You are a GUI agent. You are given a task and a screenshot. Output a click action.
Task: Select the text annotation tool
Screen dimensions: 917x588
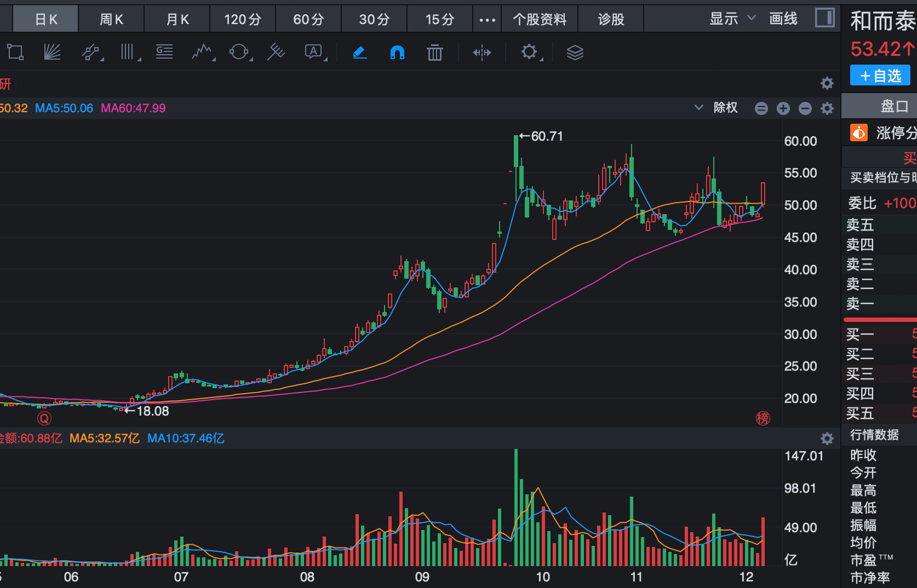[314, 53]
